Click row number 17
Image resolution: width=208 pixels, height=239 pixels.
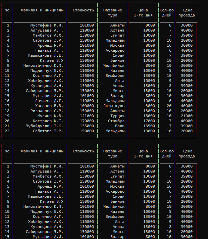7,106
